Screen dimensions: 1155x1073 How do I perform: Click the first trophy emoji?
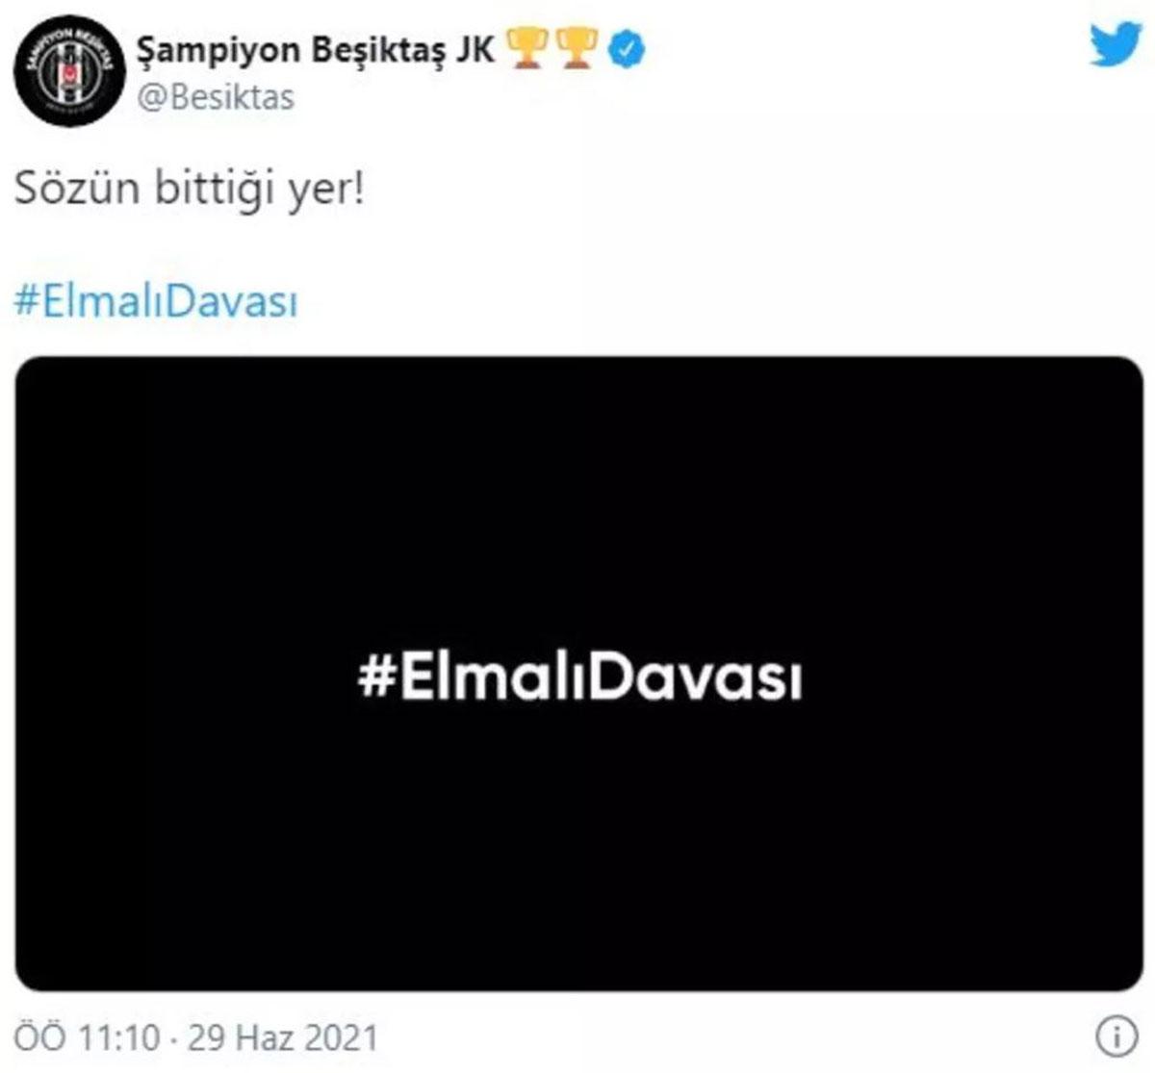coord(527,48)
